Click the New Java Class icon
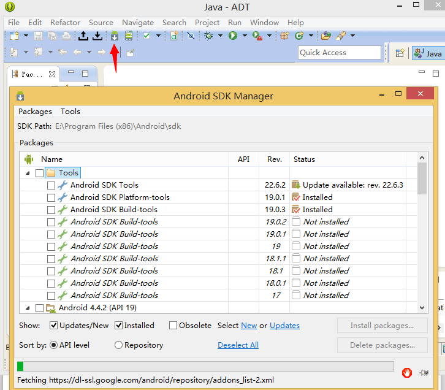Screen dimensions: 445x390 pos(299,36)
